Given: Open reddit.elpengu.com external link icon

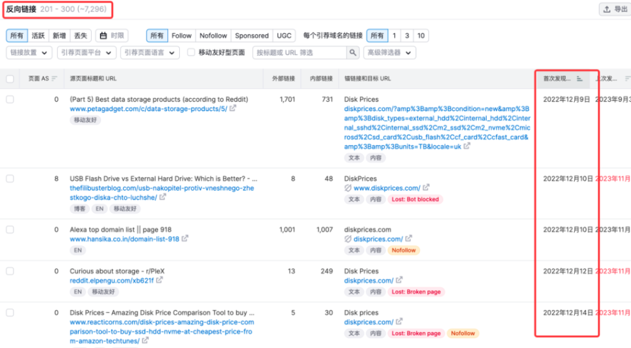Looking at the screenshot, I should (160, 280).
